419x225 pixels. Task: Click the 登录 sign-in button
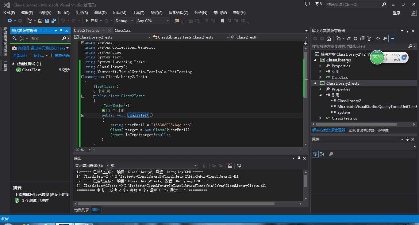(397, 13)
